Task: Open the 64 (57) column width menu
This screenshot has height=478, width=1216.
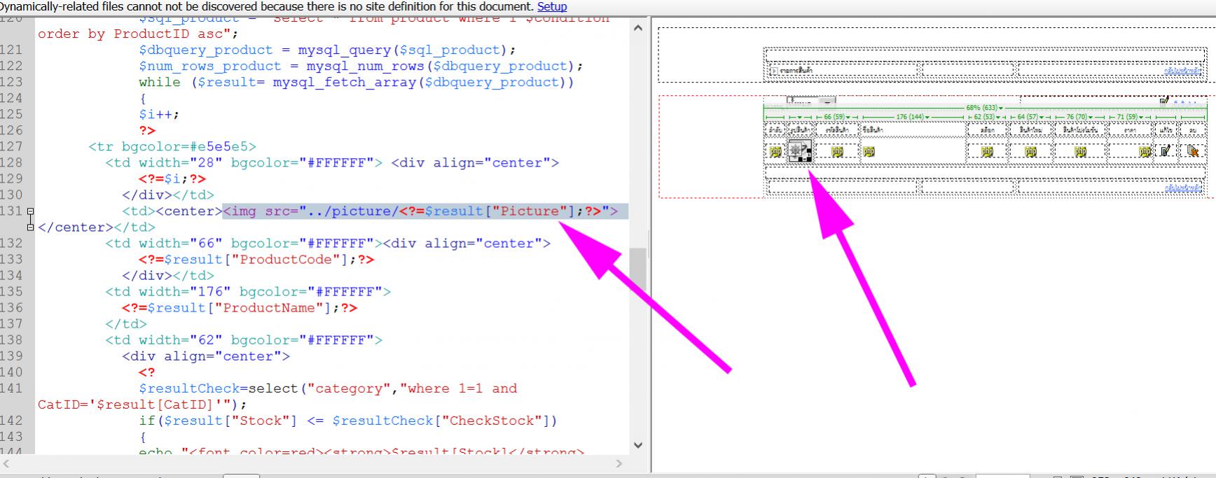Action: pos(1030,117)
